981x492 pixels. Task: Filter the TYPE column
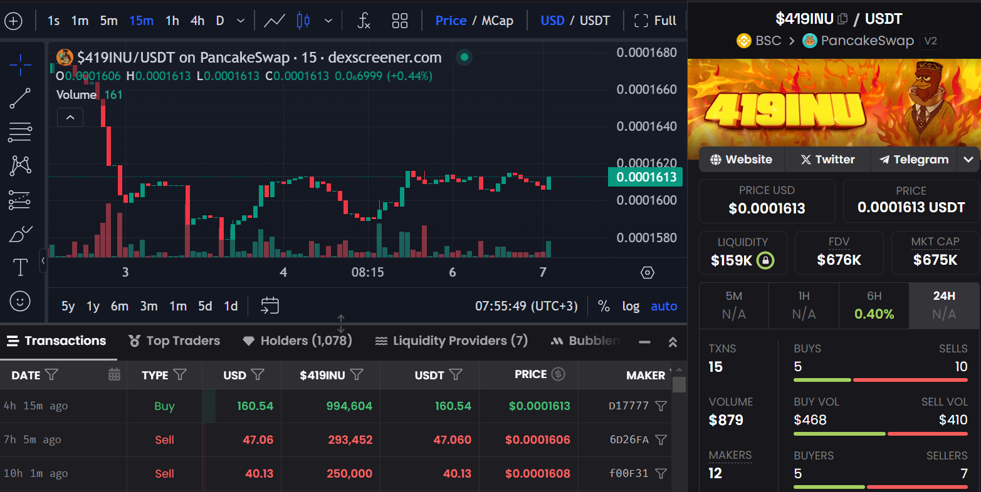tap(180, 374)
